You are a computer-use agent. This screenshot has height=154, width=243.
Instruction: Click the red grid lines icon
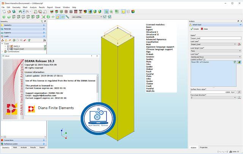coord(66,11)
